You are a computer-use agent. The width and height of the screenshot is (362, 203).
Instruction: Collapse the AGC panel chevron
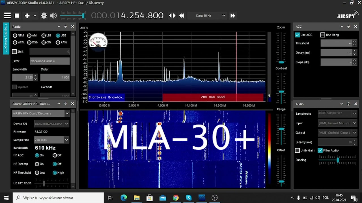click(x=342, y=27)
